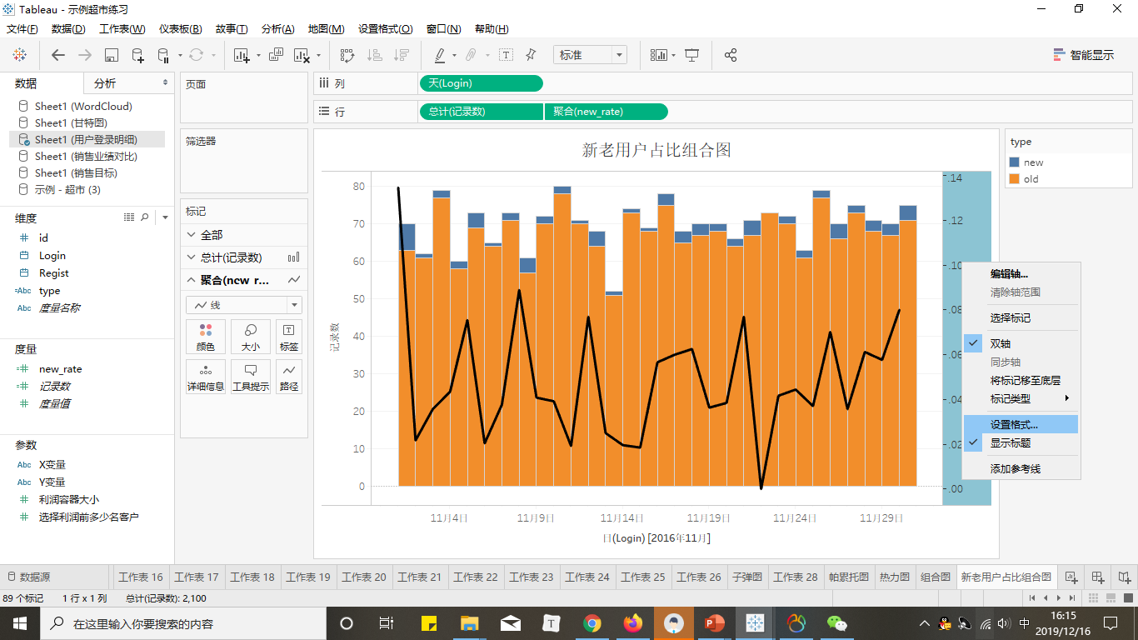Pause auto updates toolbar icon
This screenshot has height=640, width=1138.
coord(163,55)
